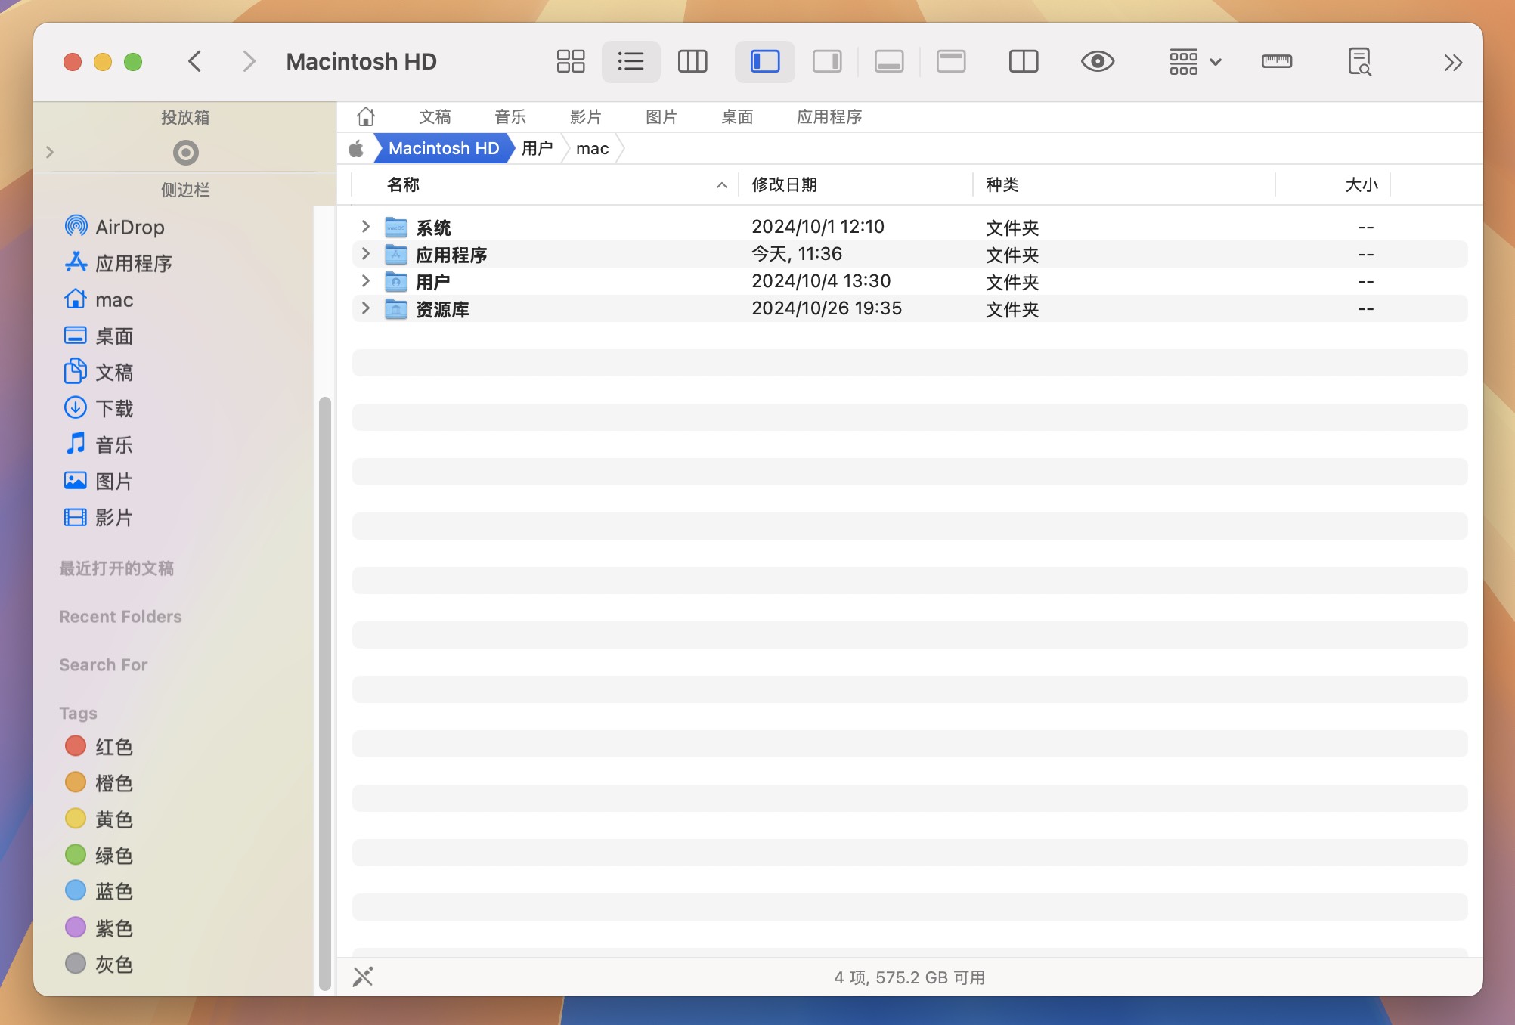Open 音乐 in the sidebar
Screen dimensions: 1515x1025
click(115, 444)
